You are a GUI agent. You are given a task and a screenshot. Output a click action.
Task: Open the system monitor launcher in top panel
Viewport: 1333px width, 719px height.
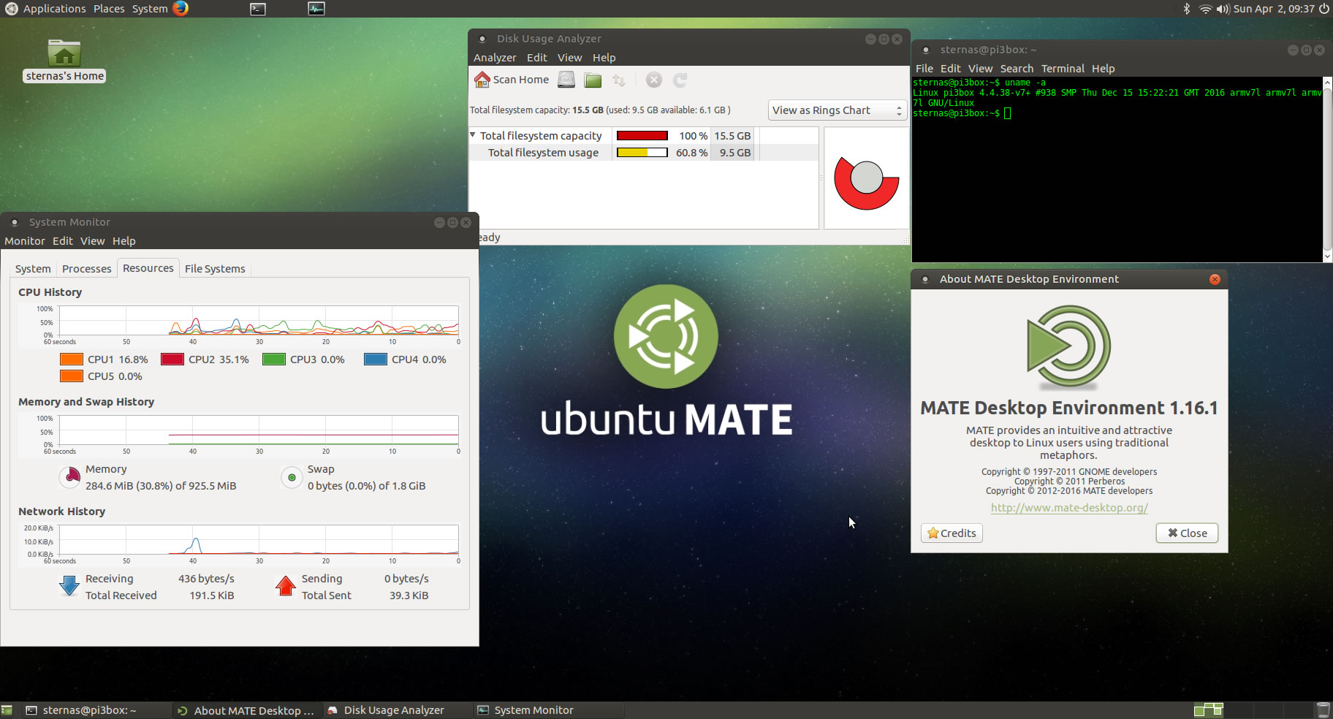coord(316,9)
